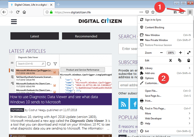
Task: Close the Digital Citizen tab
Action: pyautogui.click(x=51, y=5)
